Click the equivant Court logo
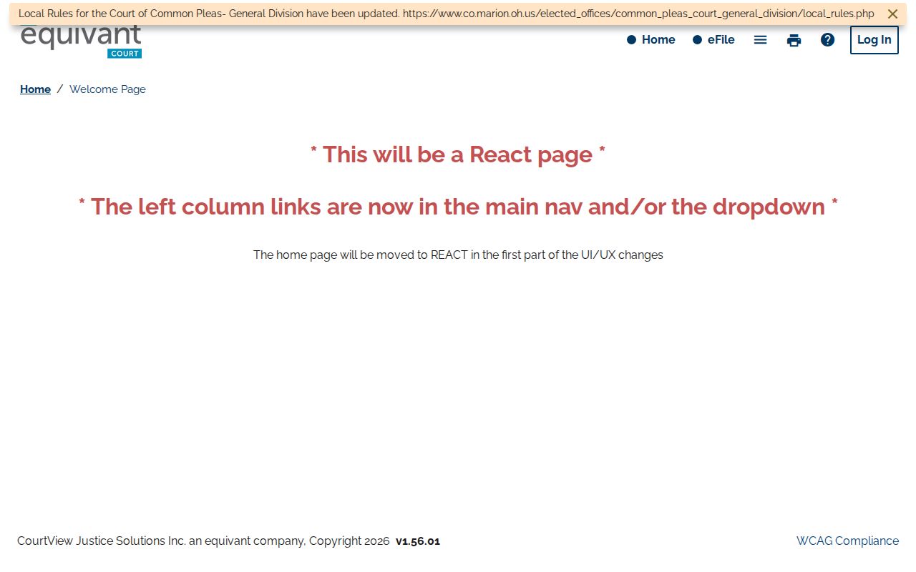The width and height of the screenshot is (916, 572). pyautogui.click(x=81, y=41)
